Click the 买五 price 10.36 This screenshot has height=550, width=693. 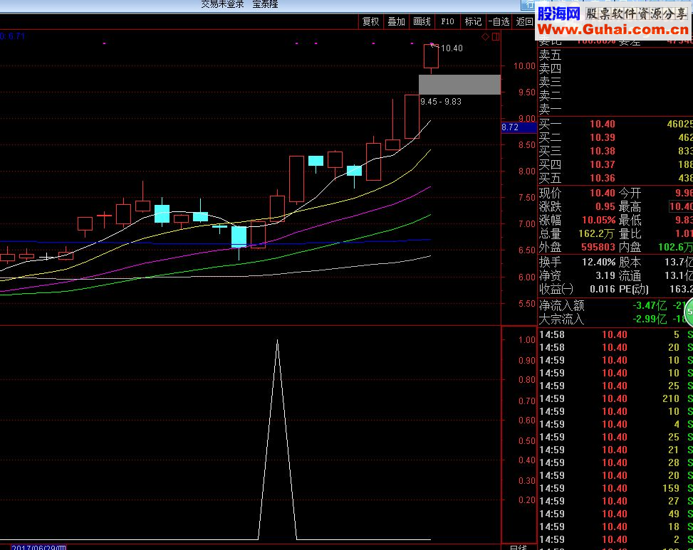[603, 178]
